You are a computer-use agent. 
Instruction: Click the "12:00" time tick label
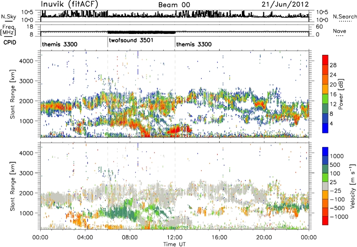tap(174, 238)
